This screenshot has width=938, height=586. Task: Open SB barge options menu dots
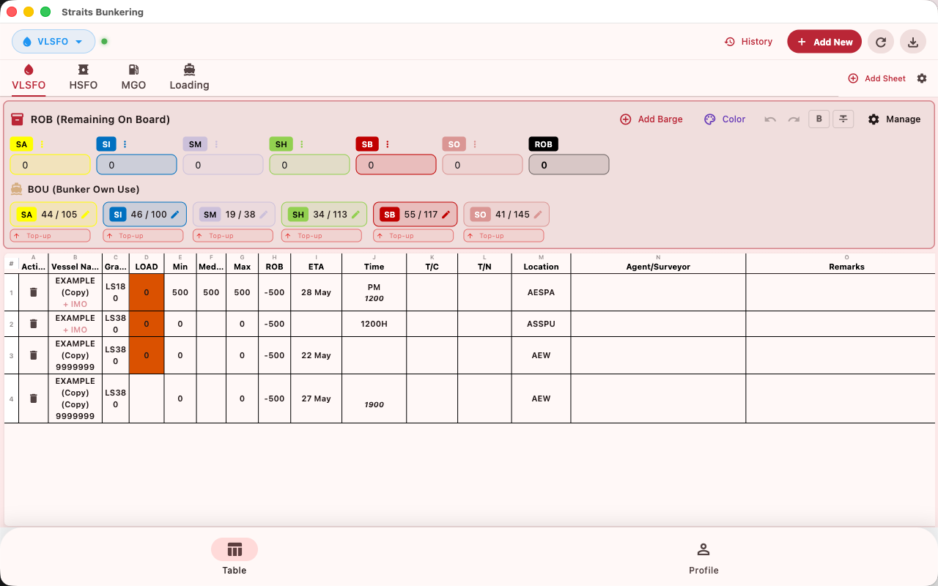388,144
